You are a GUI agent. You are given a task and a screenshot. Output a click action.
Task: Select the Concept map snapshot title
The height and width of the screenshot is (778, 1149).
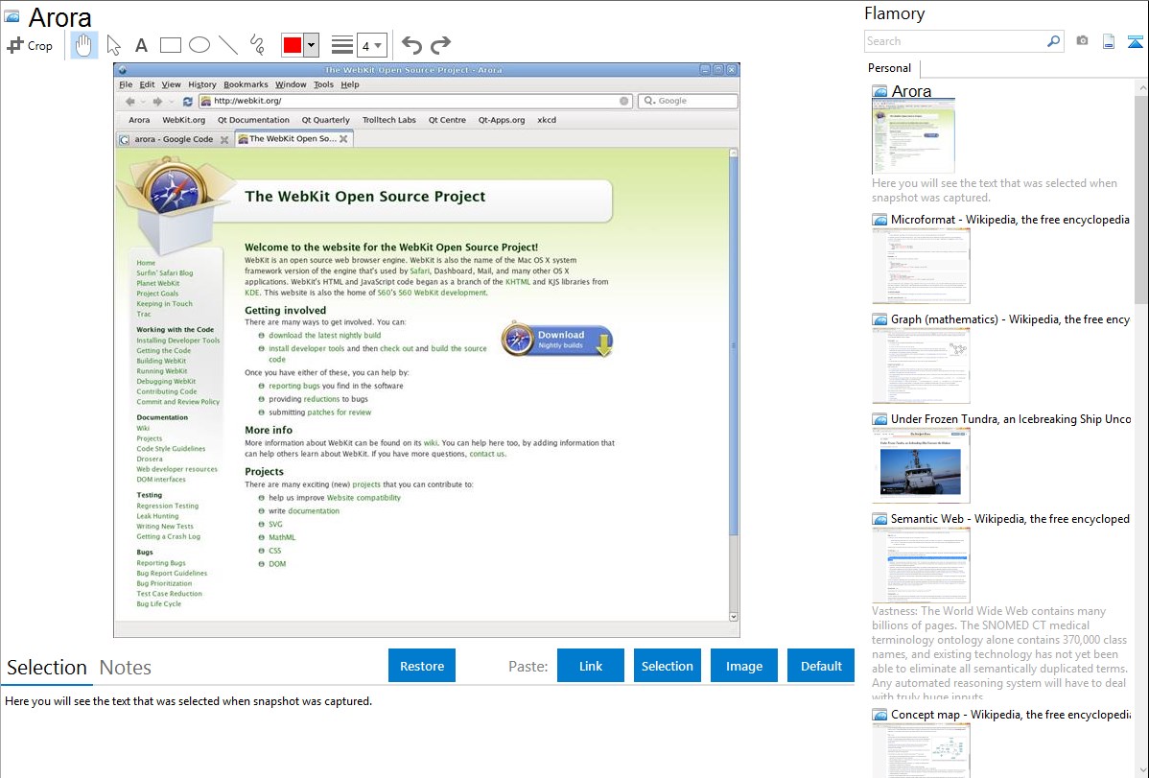point(1011,715)
